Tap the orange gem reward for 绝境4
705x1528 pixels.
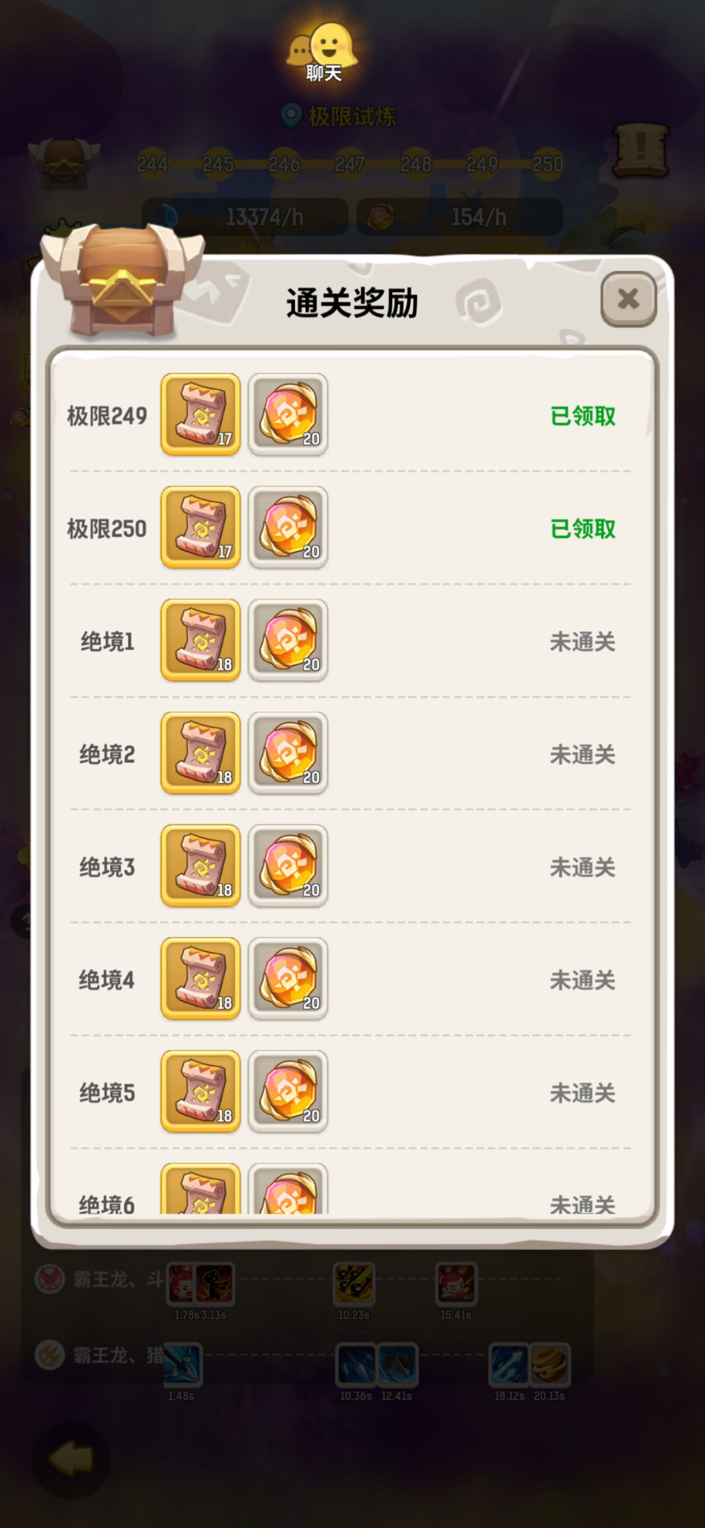click(x=288, y=979)
